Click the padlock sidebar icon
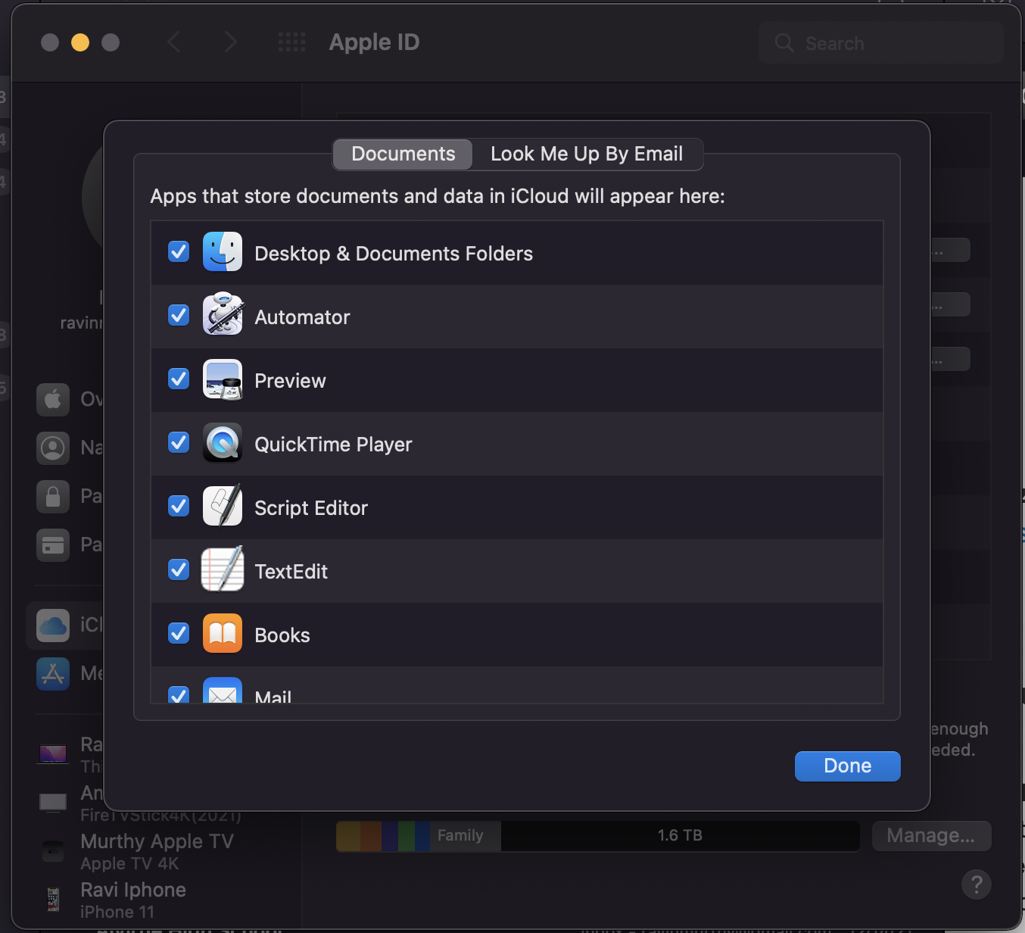This screenshot has height=933, width=1025. (x=53, y=496)
